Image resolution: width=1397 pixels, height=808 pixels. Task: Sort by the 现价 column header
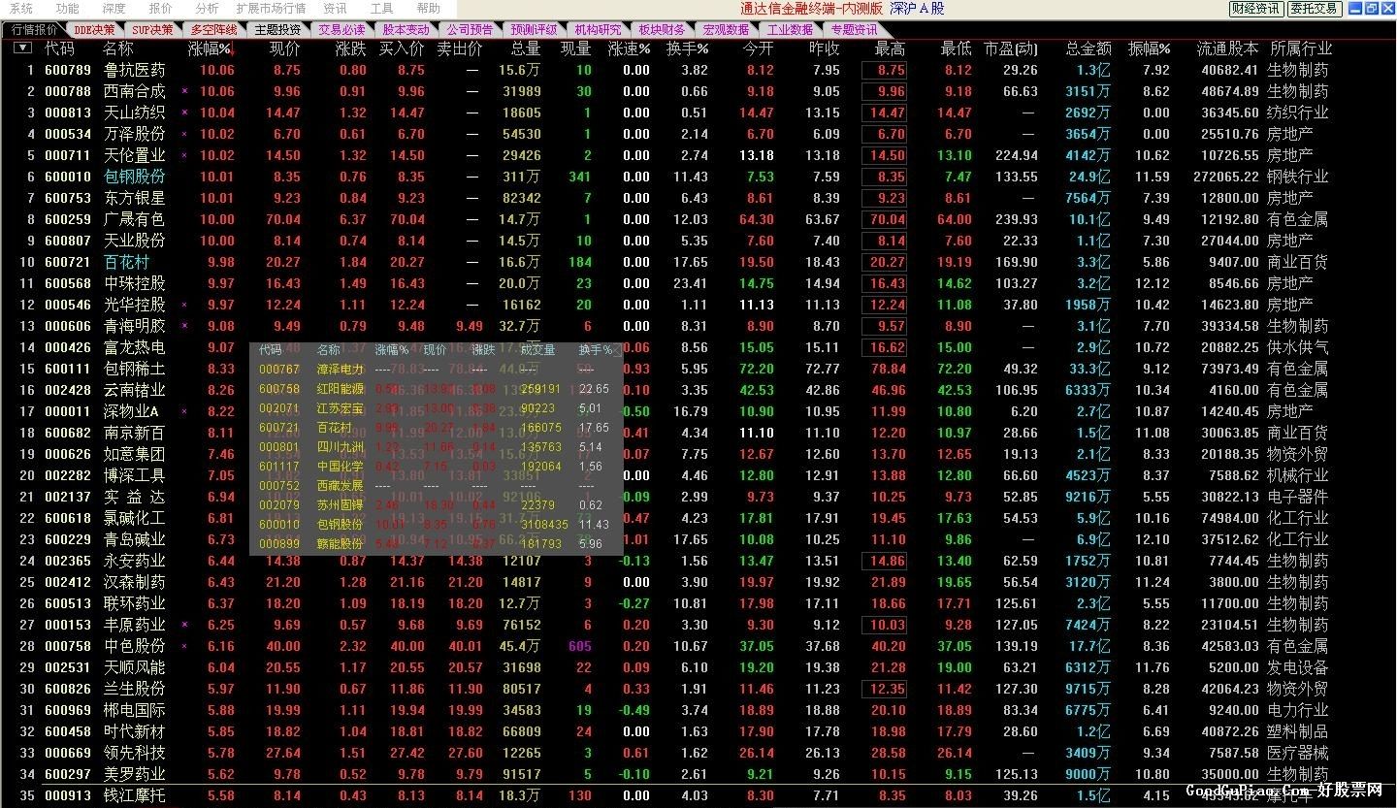[x=285, y=48]
